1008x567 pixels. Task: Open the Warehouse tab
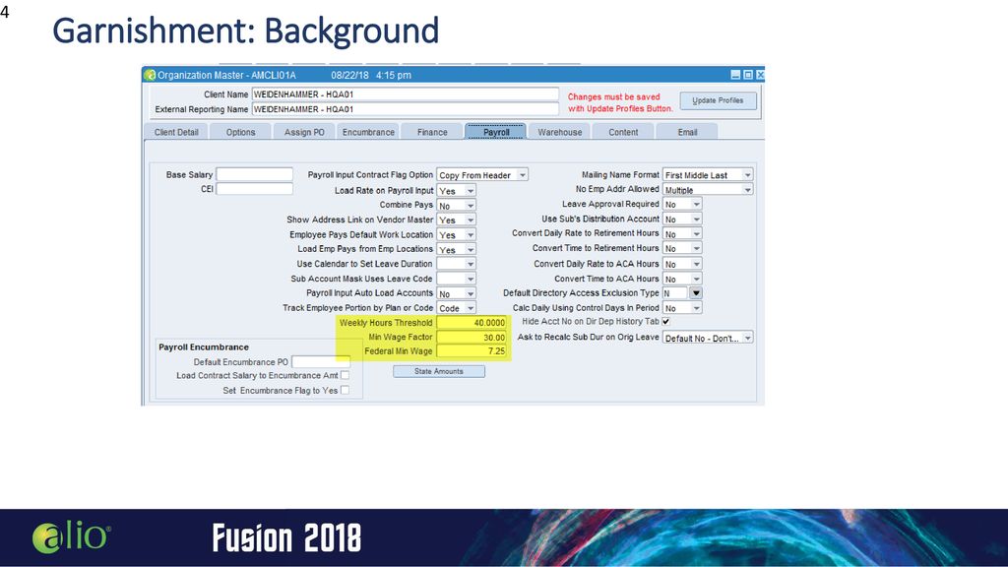click(559, 132)
